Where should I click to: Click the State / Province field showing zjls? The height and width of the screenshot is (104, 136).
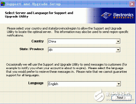[84, 50]
